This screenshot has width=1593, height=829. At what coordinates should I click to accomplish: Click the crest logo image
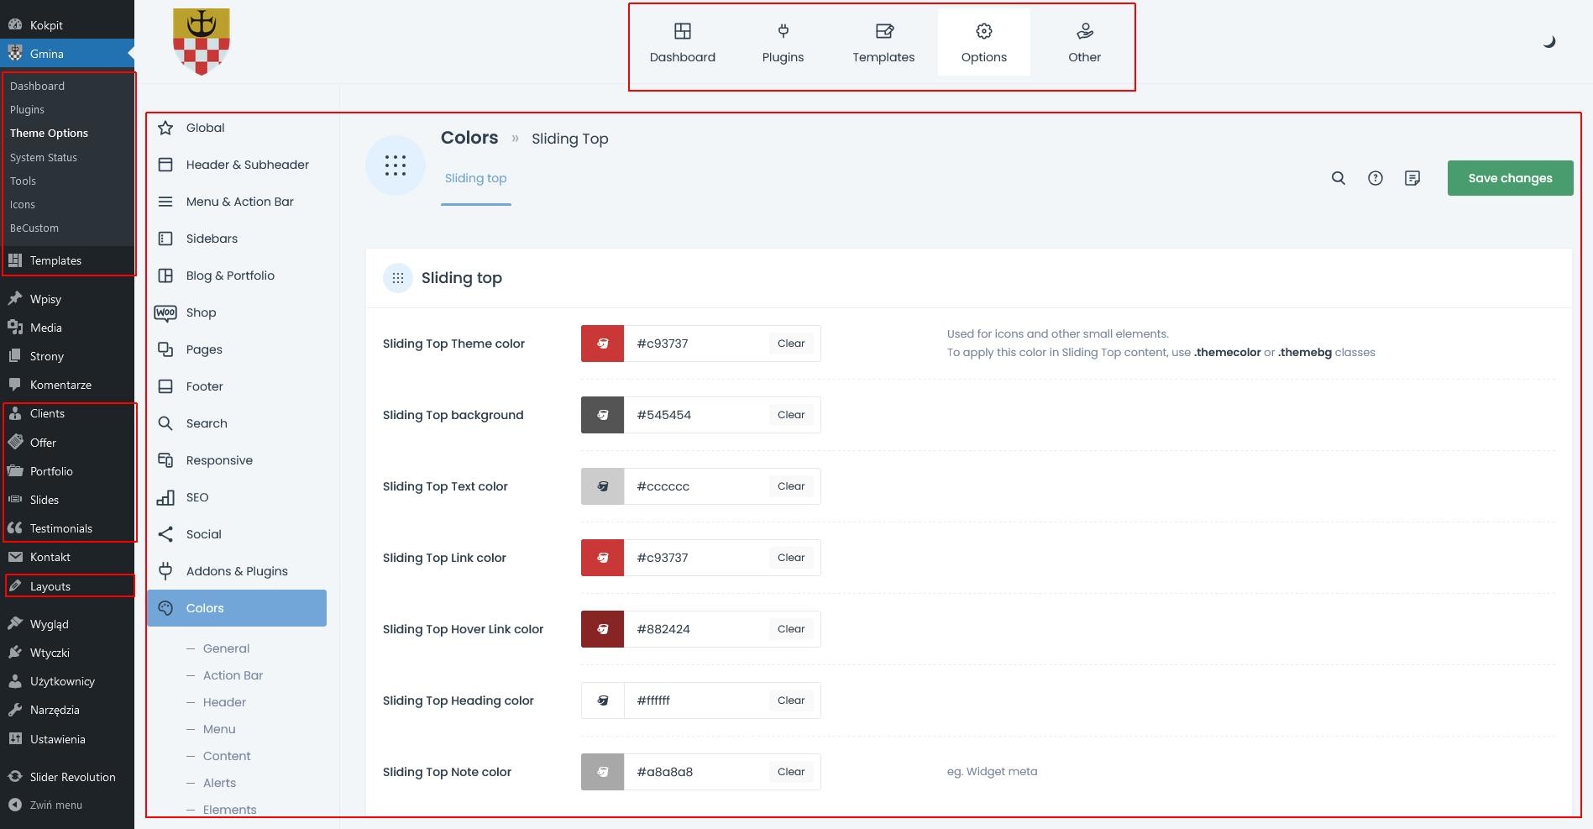coord(202,42)
